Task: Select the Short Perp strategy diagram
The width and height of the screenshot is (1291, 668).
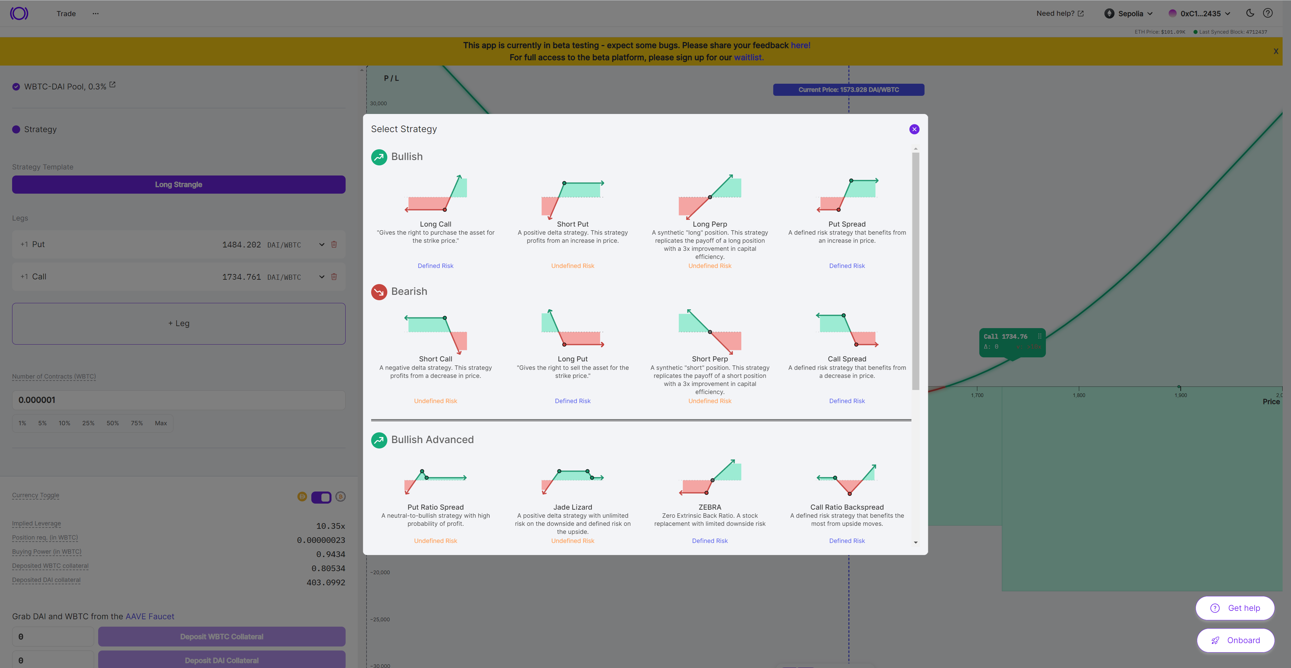Action: click(710, 331)
